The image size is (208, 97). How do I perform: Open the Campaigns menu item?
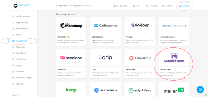click(x=120, y=6)
